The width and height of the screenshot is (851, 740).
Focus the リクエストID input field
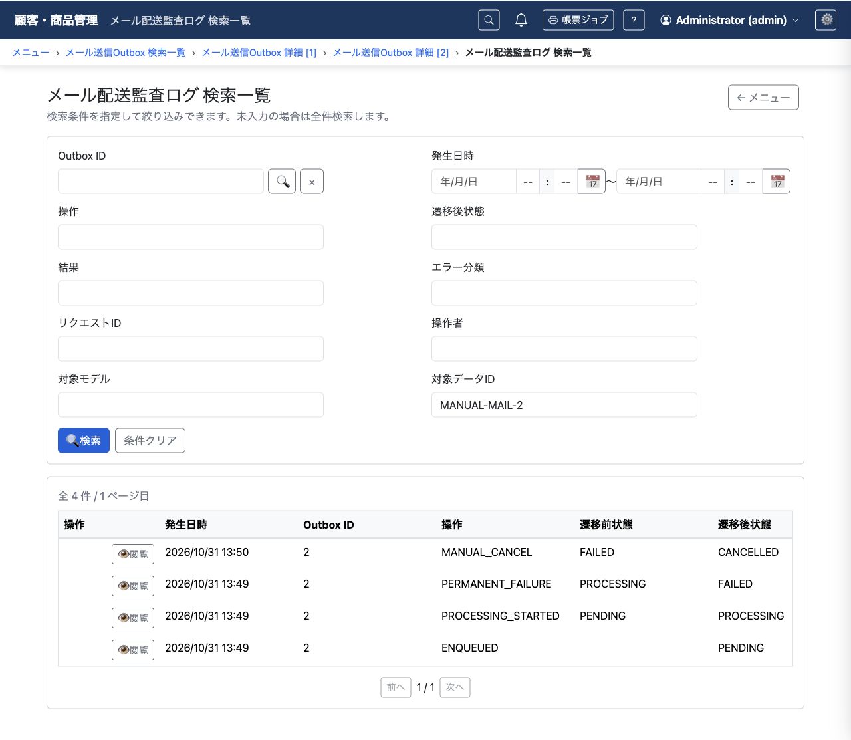click(191, 349)
